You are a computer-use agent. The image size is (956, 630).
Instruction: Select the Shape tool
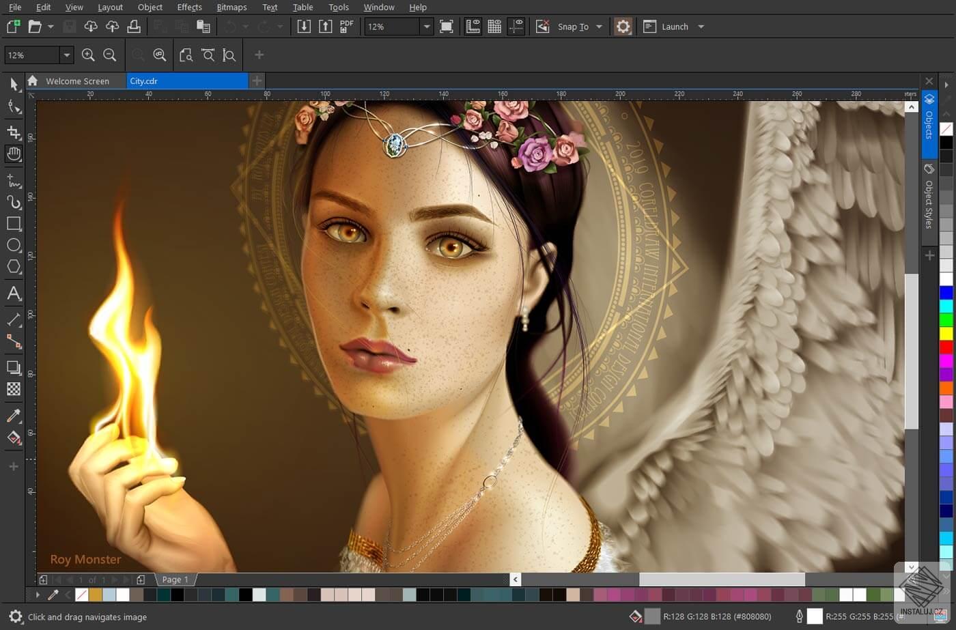tap(14, 106)
